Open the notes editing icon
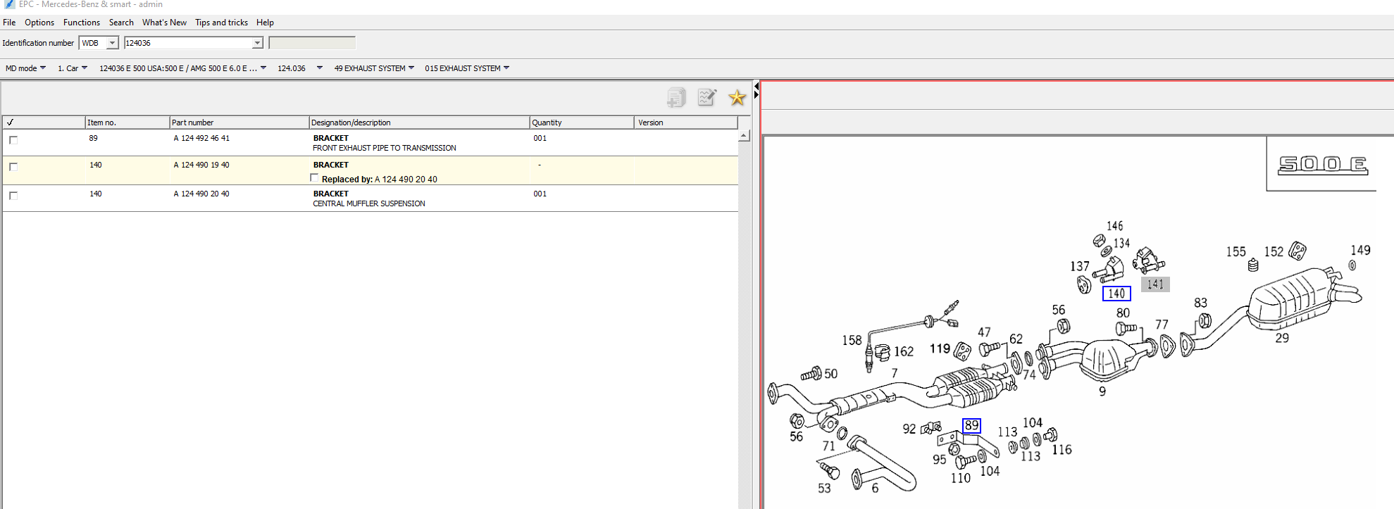The height and width of the screenshot is (509, 1394). tap(707, 97)
